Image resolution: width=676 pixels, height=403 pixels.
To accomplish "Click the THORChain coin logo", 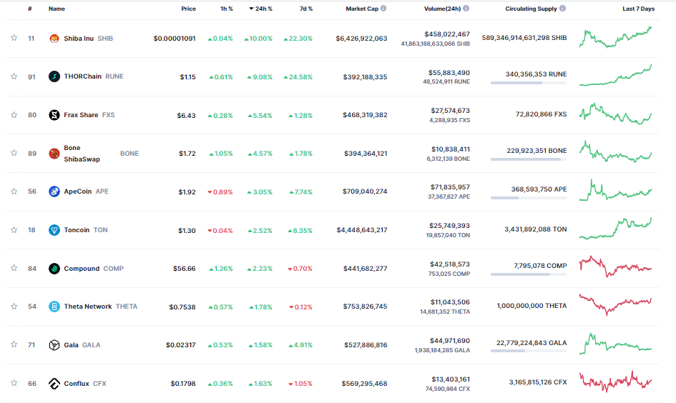I will click(54, 76).
